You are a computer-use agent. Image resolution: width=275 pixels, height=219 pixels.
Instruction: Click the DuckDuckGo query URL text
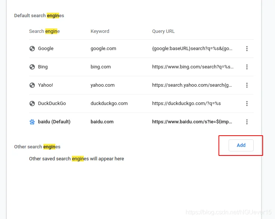coord(186,104)
